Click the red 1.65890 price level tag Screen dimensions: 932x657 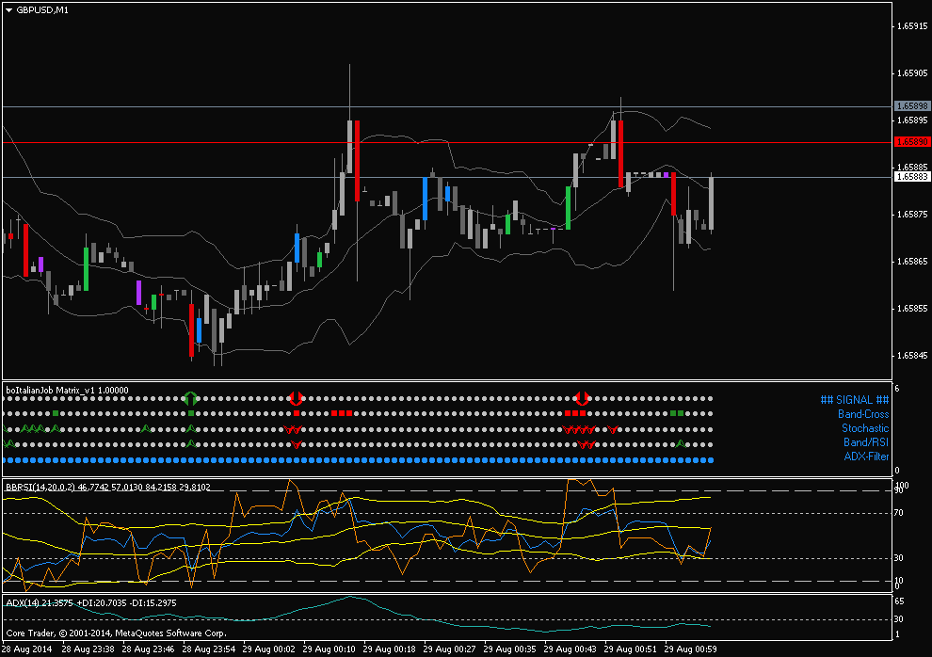coord(912,142)
